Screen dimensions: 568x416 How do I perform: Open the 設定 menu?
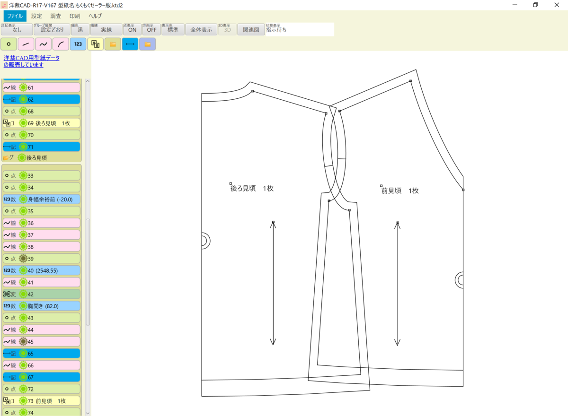coord(36,16)
